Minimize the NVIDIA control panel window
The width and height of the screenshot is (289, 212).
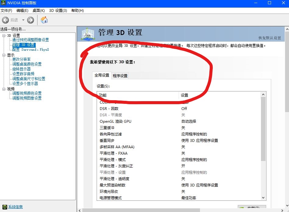[x=256, y=3]
